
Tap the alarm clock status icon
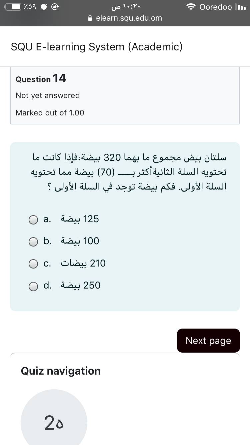44,7
